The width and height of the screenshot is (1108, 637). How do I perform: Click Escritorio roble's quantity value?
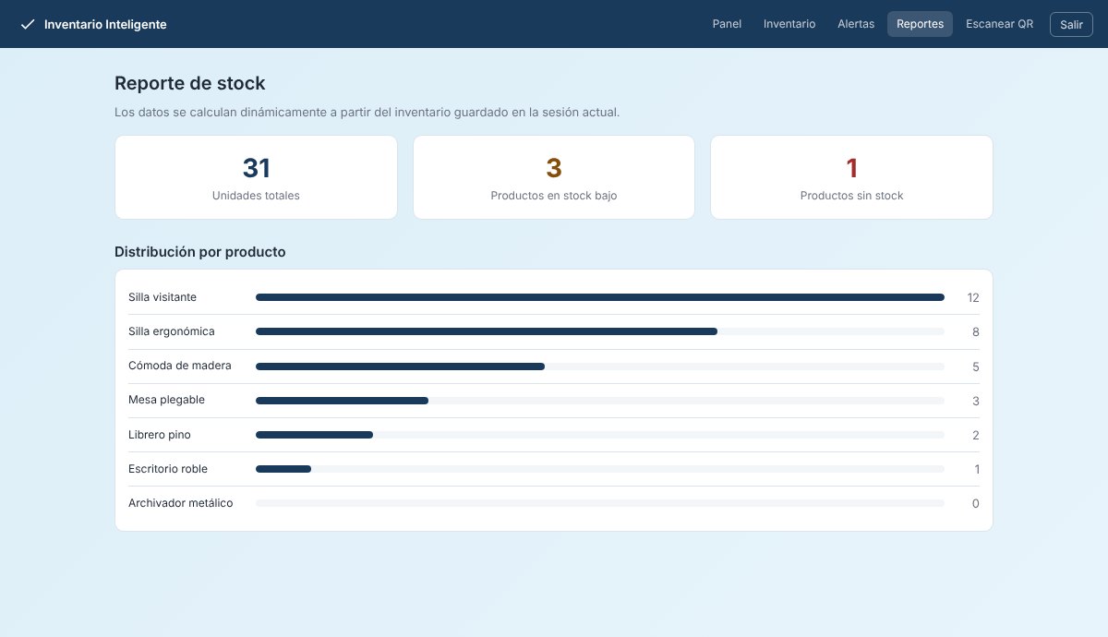click(x=977, y=469)
